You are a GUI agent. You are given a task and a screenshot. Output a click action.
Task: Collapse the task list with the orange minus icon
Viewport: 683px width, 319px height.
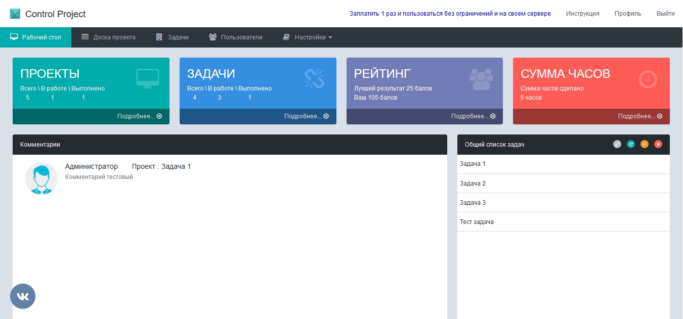[644, 144]
